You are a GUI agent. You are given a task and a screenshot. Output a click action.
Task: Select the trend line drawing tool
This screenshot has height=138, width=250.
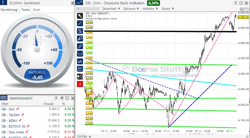point(80,23)
